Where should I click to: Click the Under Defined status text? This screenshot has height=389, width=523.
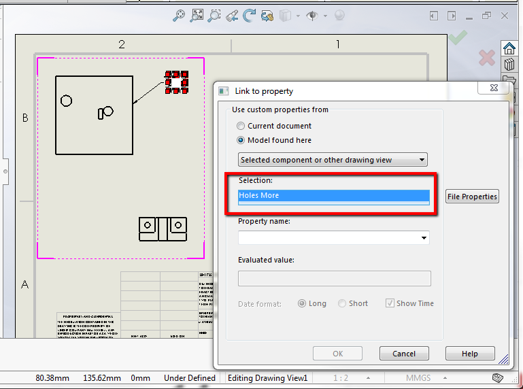pyautogui.click(x=190, y=378)
